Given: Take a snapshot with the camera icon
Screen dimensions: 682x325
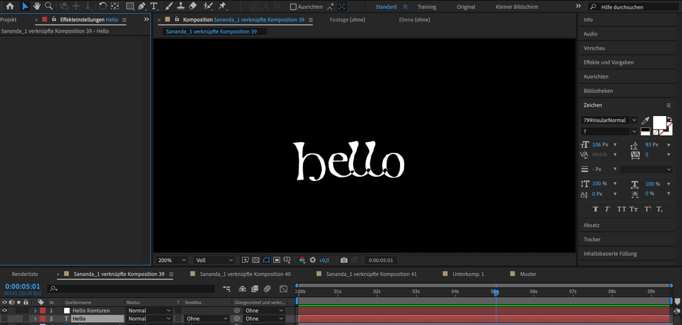Looking at the screenshot, I should coord(344,260).
